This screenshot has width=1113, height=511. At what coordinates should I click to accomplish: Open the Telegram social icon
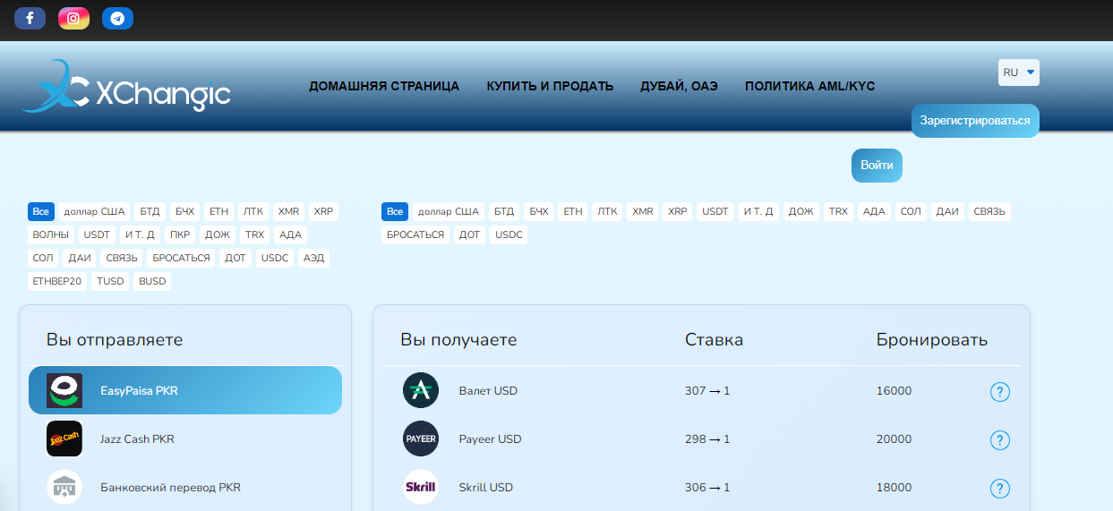tap(117, 18)
